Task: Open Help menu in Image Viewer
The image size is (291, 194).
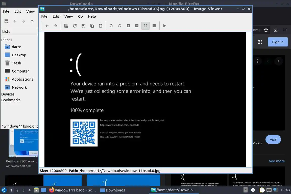Action: tap(92, 16)
